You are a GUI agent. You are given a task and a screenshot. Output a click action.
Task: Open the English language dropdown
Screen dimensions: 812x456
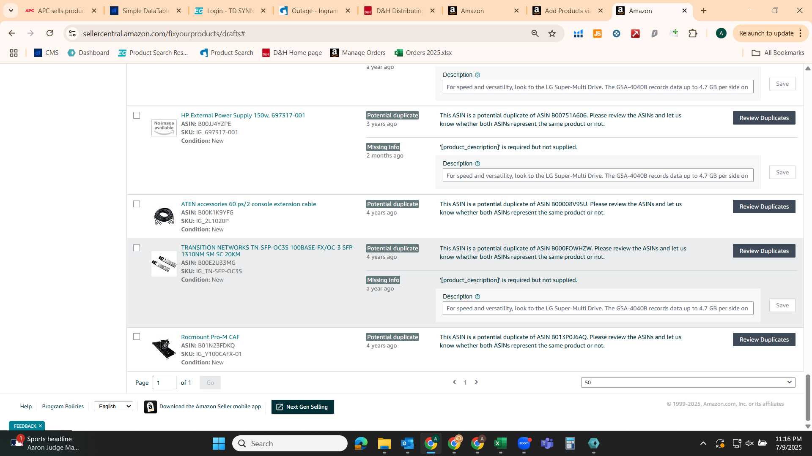(x=113, y=406)
